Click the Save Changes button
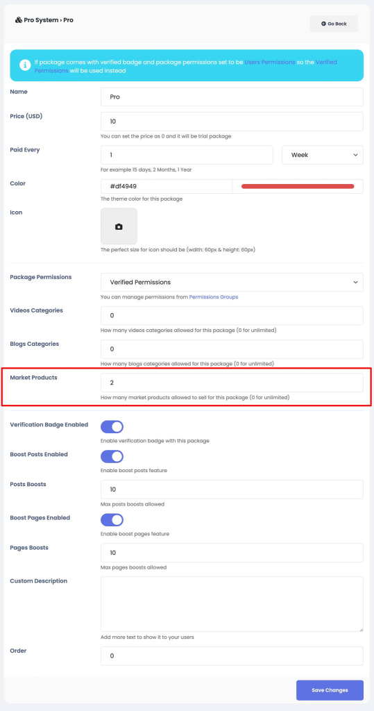 pyautogui.click(x=330, y=690)
